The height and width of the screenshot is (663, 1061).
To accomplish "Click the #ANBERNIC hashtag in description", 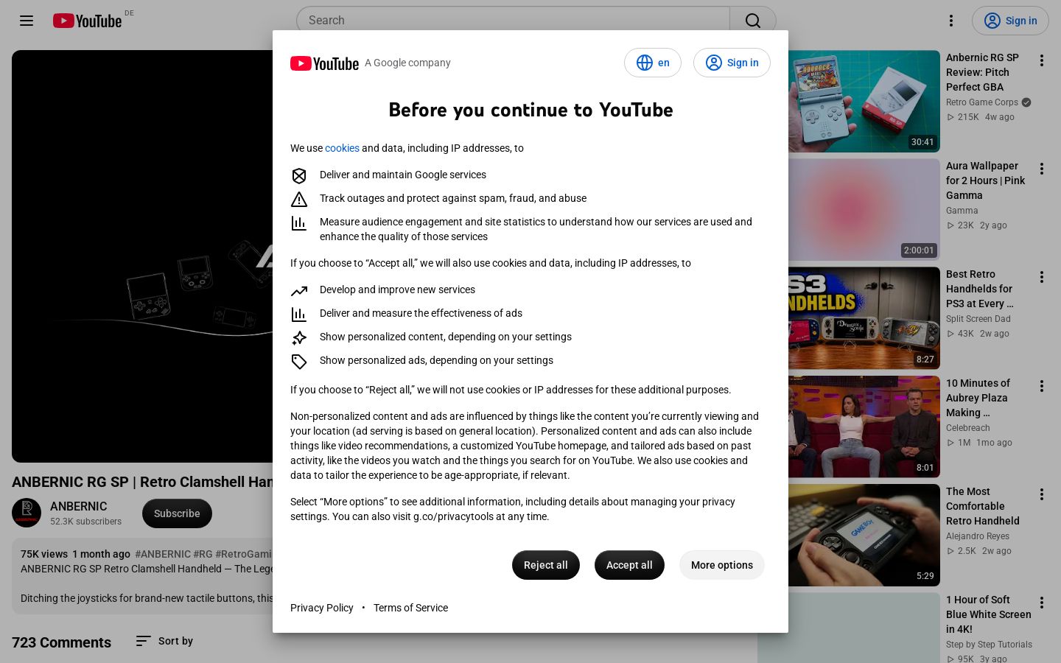I will coord(163,554).
